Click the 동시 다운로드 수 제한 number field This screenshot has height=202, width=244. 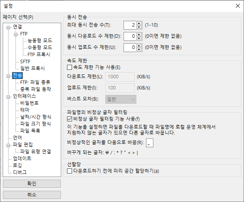coord(130,36)
